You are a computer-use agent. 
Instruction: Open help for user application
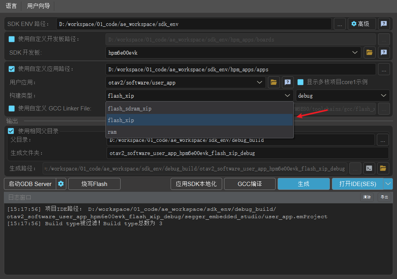point(288,82)
